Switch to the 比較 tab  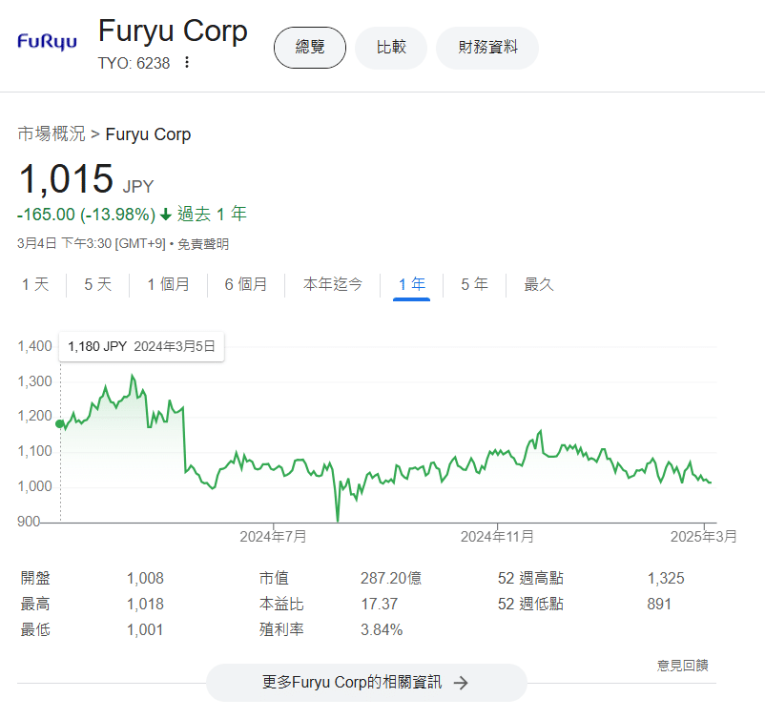(391, 48)
